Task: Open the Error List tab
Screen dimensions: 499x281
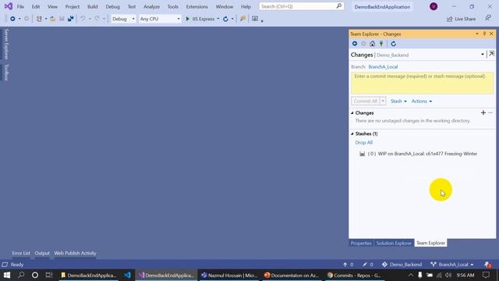Action: coord(21,253)
